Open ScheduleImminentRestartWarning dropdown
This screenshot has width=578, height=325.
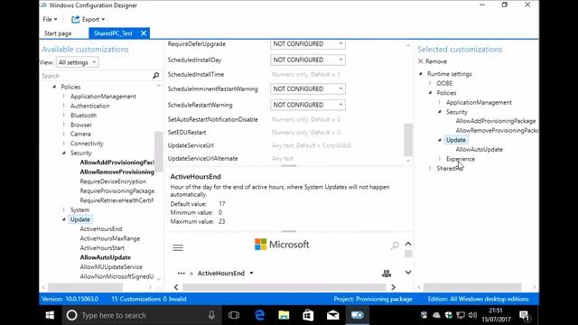click(307, 88)
